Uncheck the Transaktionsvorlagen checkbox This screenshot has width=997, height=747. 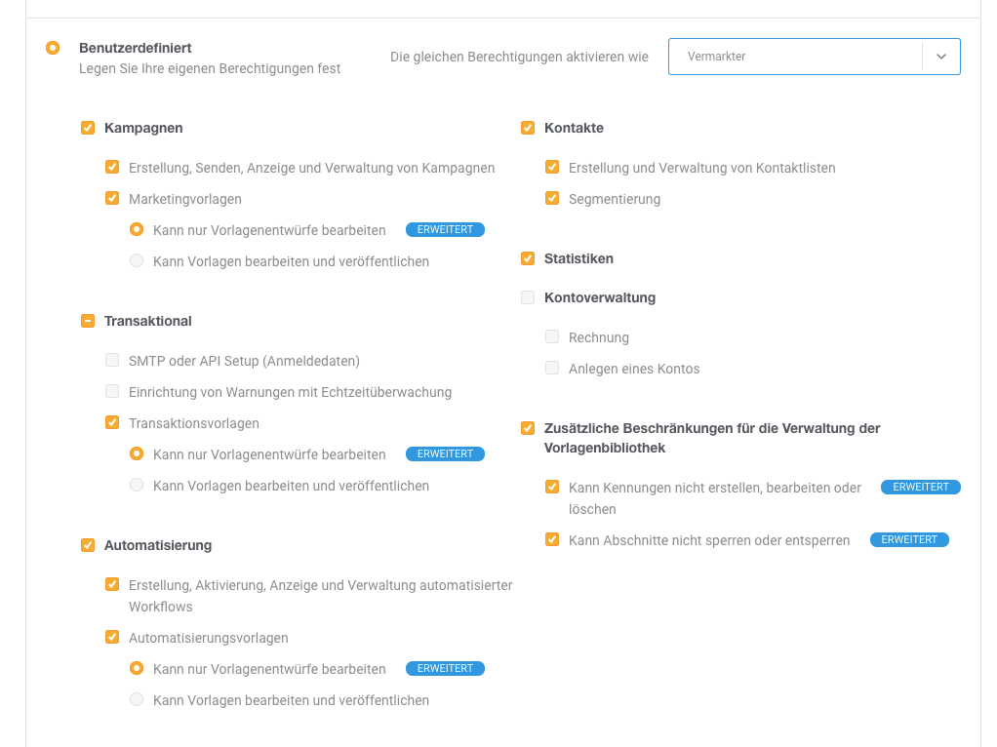click(x=112, y=423)
